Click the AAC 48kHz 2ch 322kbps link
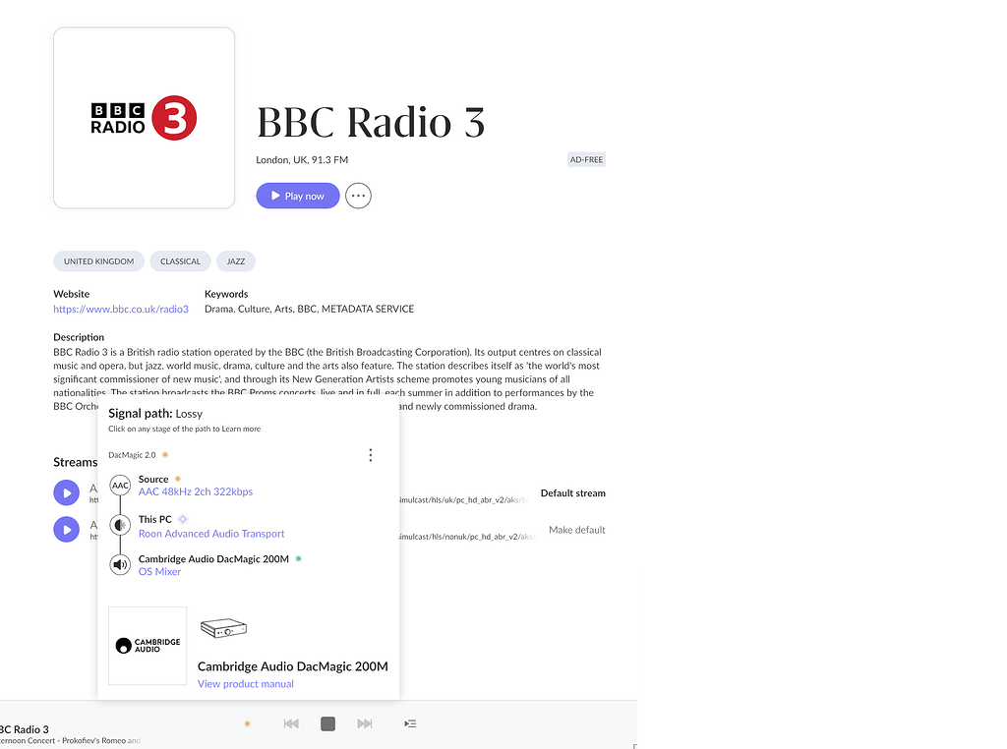Screen dimensions: 1007x749 (196, 491)
